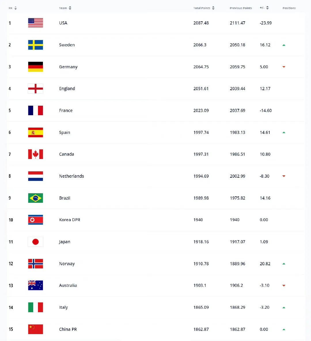Viewport: 311px width, 341px height.
Task: Click the Sweden flag icon
Action: click(35, 45)
